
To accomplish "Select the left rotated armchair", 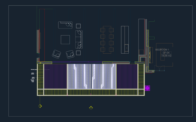I will tap(56, 54).
